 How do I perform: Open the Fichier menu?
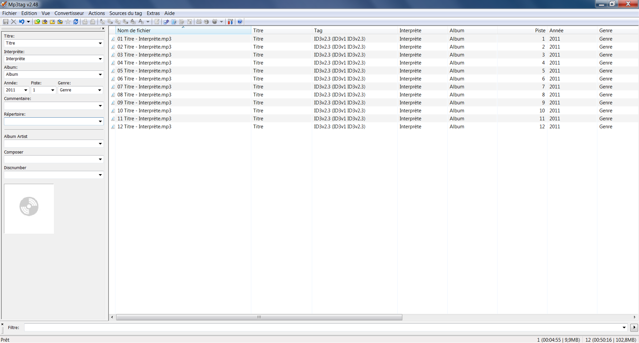pos(9,13)
